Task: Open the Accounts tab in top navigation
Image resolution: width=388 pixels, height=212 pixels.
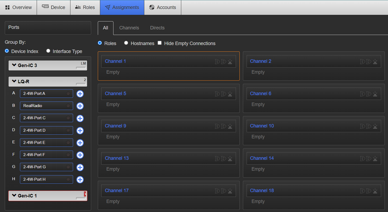Action: pos(162,7)
